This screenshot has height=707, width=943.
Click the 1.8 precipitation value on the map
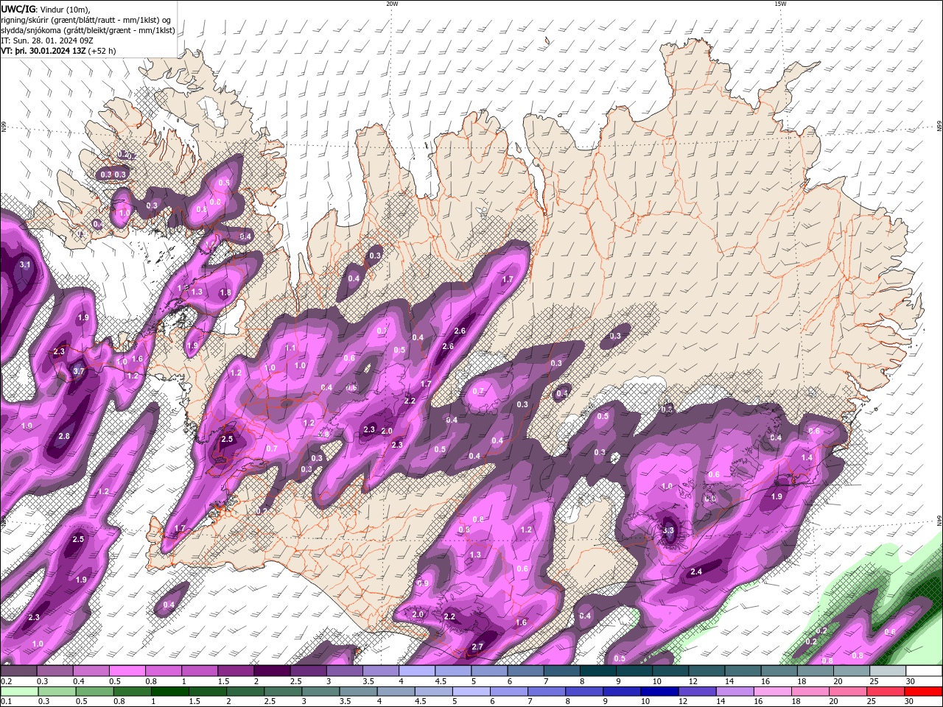pos(225,292)
